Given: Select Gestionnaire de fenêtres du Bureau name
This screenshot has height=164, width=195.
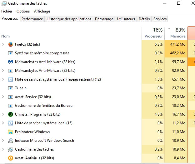Looking at the screenshot, I should pyautogui.click(x=44, y=106).
